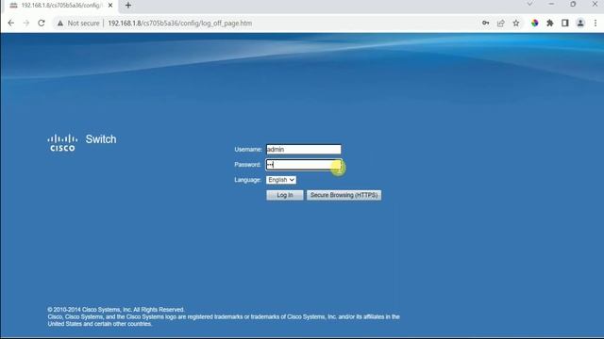Open the Chrome three-dot menu
Viewport: 604px width, 339px height.
[x=596, y=23]
